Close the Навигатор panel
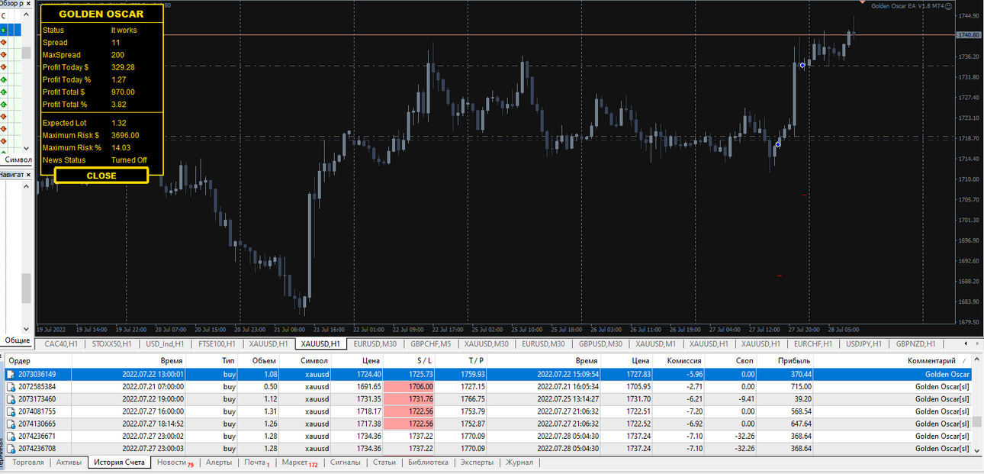The height and width of the screenshot is (474, 984). pos(28,175)
